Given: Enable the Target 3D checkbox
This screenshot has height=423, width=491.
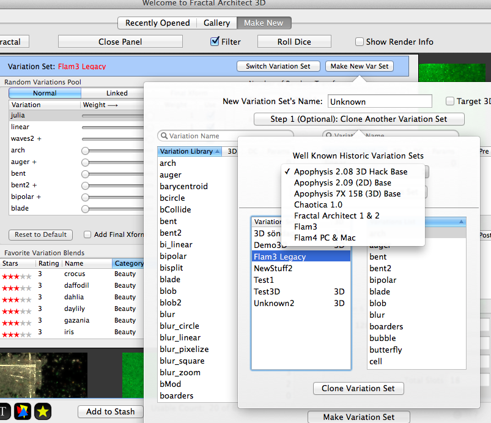Looking at the screenshot, I should tap(450, 101).
